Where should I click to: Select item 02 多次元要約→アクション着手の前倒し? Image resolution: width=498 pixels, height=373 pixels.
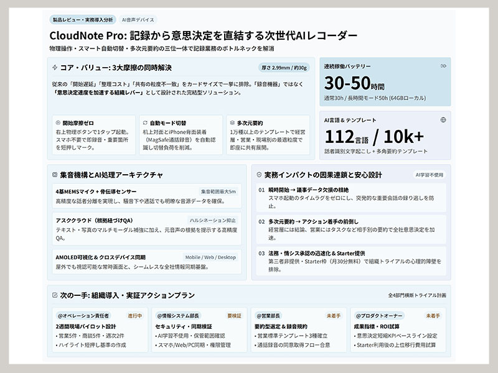coord(351,229)
